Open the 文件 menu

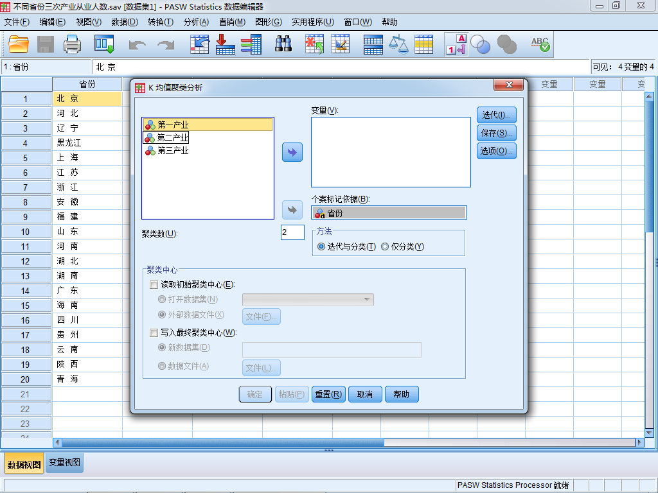[17, 22]
